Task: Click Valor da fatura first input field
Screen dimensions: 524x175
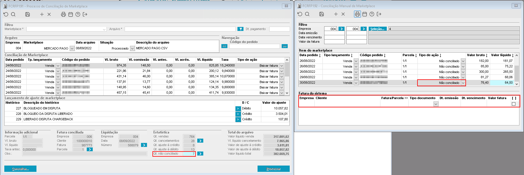Action: click(x=334, y=42)
